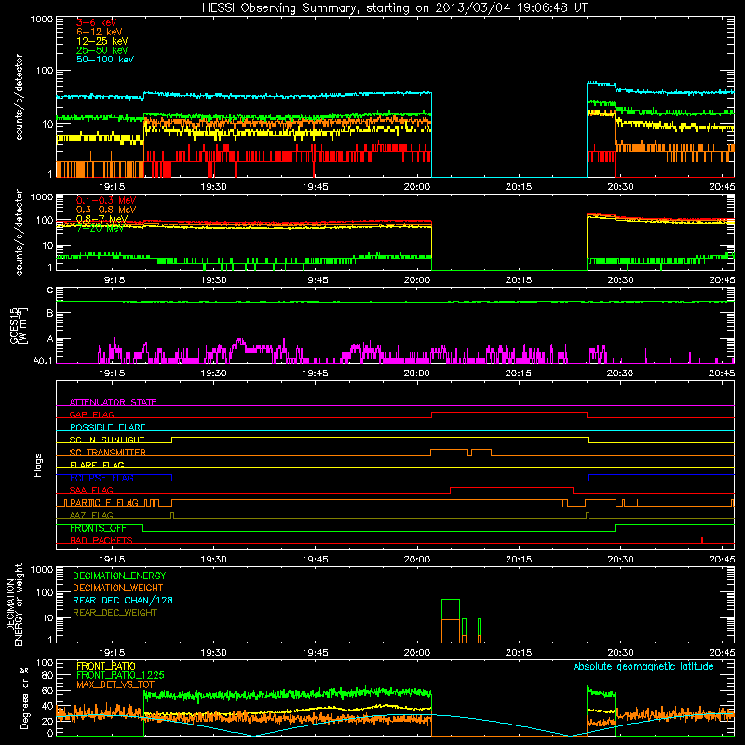
Task: Click the HESSI Observing Summary title
Action: pos(394,8)
